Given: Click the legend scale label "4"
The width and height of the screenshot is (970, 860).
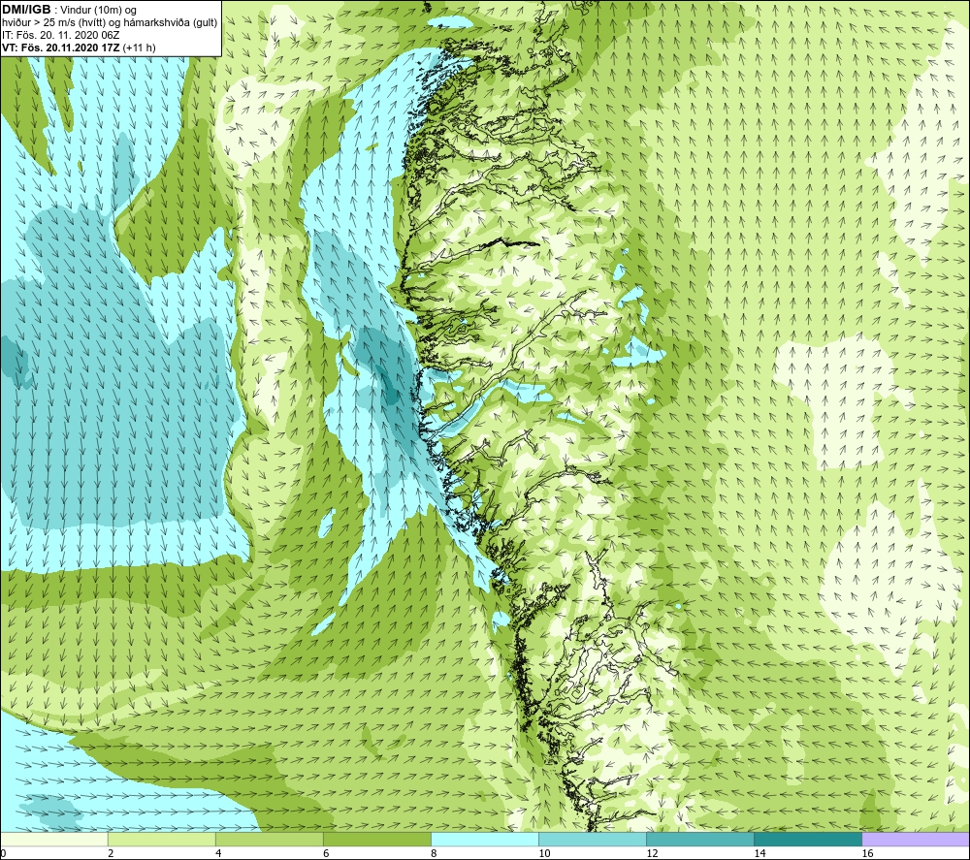Looking at the screenshot, I should tap(218, 854).
